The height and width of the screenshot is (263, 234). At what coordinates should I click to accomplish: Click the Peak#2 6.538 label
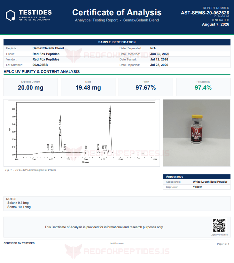[60, 127]
